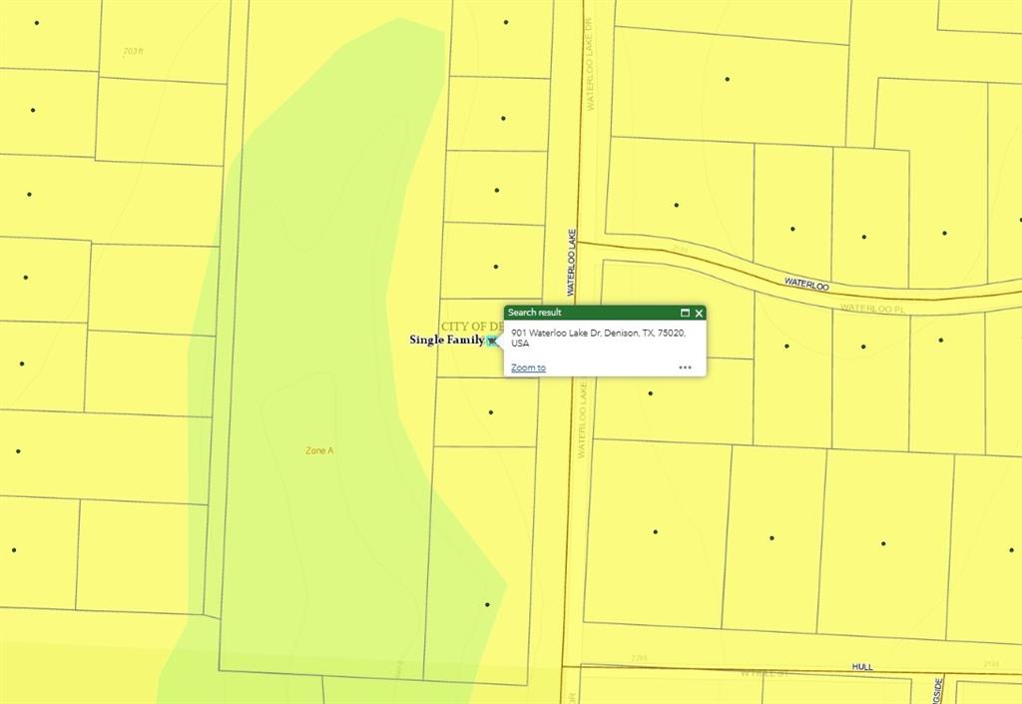Click the 'W HULL ST' label
The image size is (1022, 704).
765,674
